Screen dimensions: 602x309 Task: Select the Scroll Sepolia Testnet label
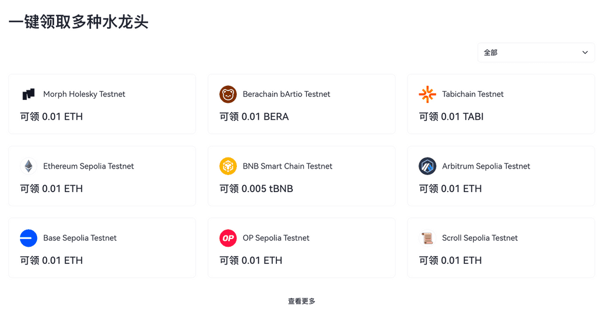tap(480, 238)
